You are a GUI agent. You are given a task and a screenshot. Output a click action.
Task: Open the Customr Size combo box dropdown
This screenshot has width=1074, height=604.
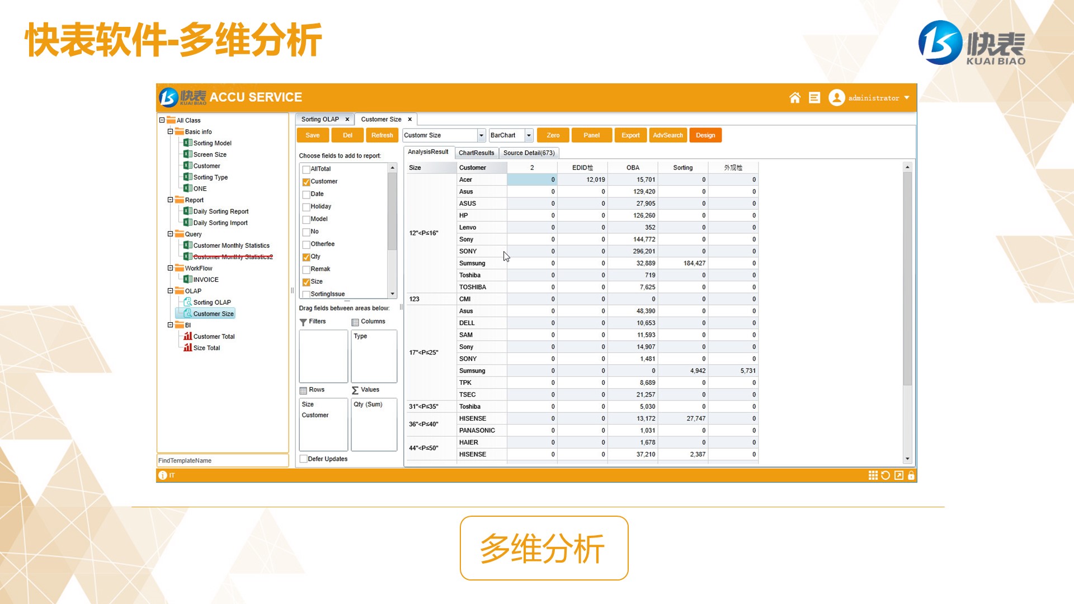481,135
